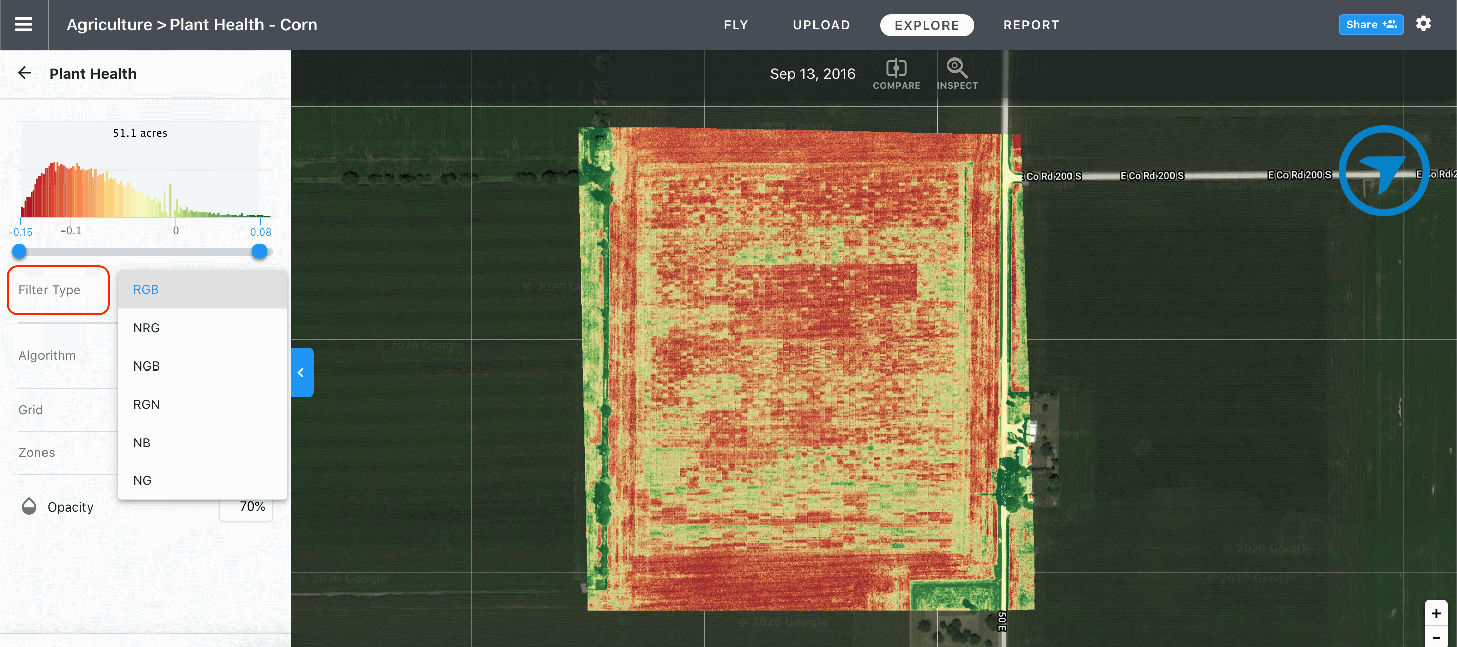Screen dimensions: 1457x647
Task: Zoom out with the minus button
Action: coord(1436,637)
